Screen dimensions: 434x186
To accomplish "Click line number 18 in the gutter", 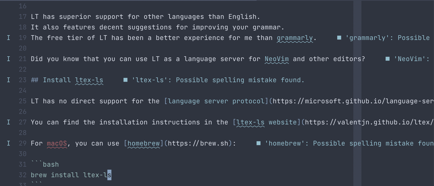I will pos(23,27).
